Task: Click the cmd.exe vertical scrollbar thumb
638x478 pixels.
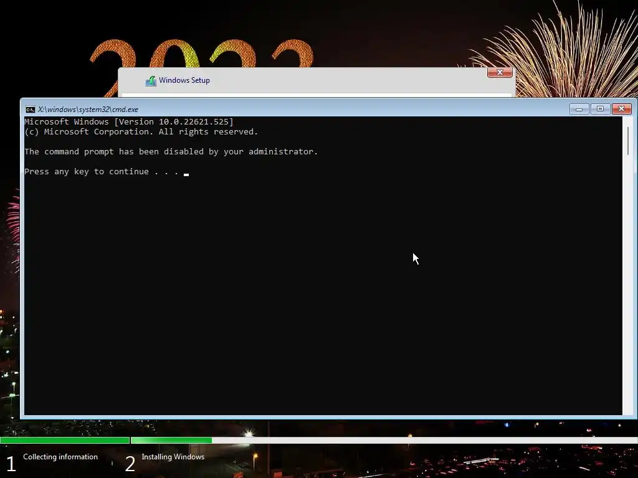Action: tap(628, 141)
